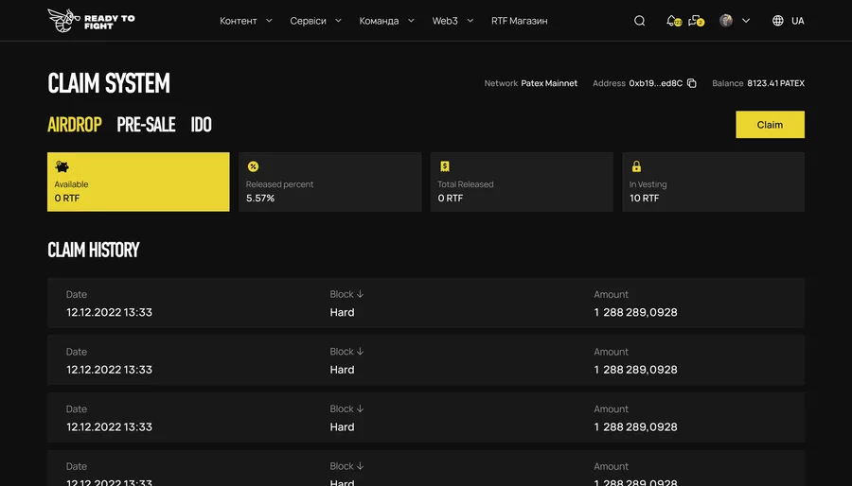Click the CLAIM SYSTEM heading
The height and width of the screenshot is (486, 852).
pos(109,83)
